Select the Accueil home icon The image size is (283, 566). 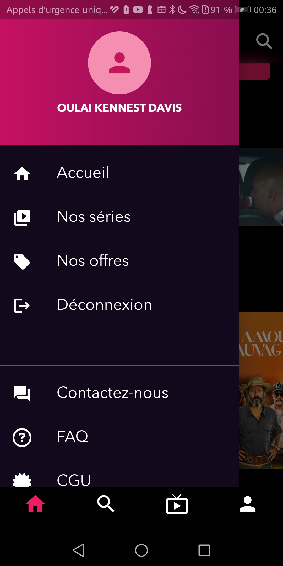point(22,173)
